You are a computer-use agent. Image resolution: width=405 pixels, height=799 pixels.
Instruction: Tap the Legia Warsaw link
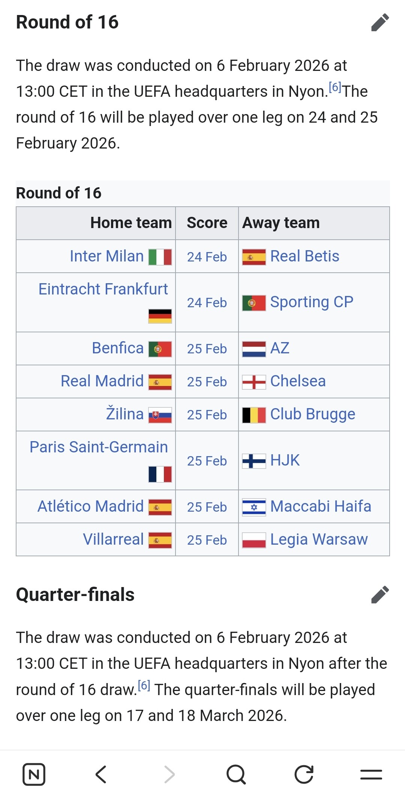(x=319, y=539)
